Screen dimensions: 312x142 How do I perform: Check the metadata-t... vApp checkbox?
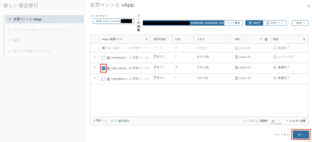point(103,58)
